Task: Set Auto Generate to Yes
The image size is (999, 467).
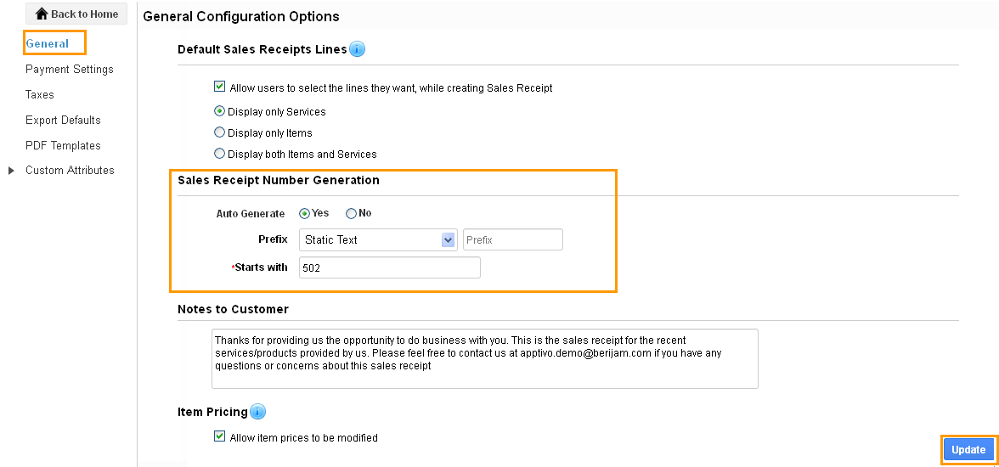Action: click(304, 213)
